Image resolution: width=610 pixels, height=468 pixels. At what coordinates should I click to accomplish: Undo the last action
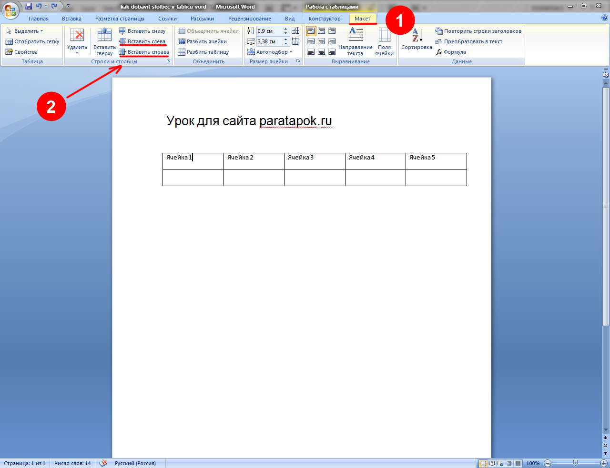(x=39, y=6)
